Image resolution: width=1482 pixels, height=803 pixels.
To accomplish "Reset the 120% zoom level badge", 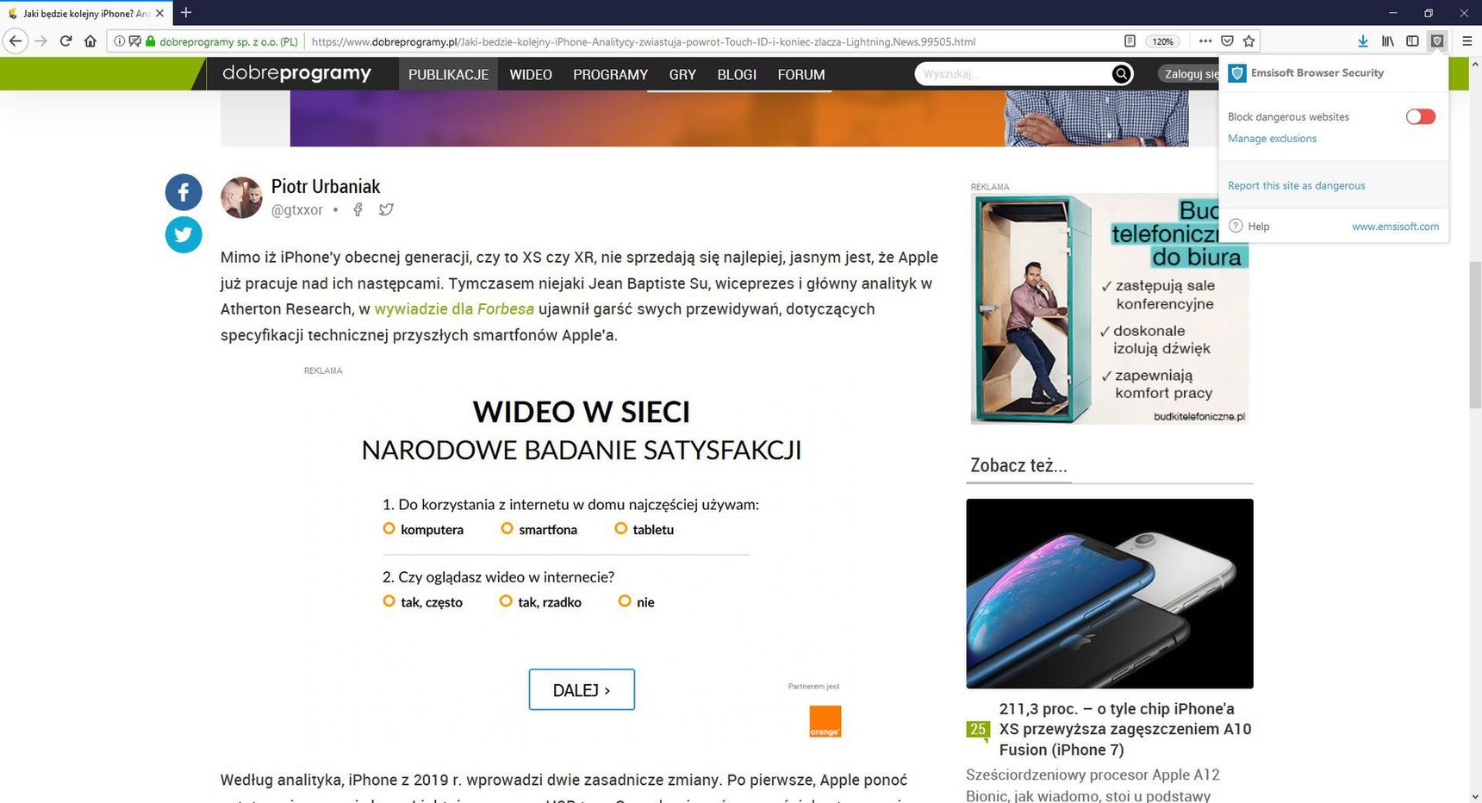I will (x=1162, y=41).
